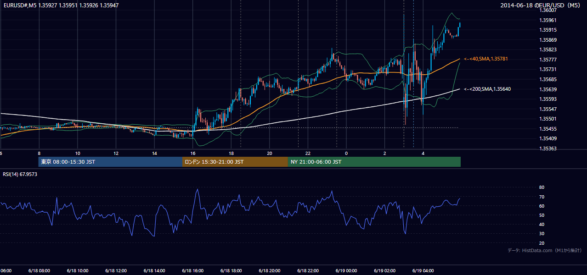587x275 pixels.
Task: Click hour tick 14 above the session bars
Action: click(x=154, y=153)
